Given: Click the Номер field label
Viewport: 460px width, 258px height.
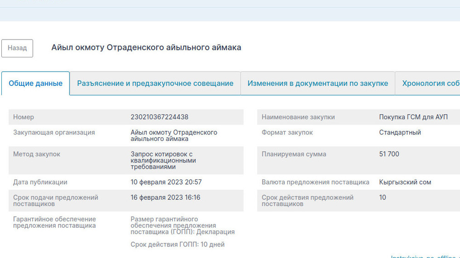Looking at the screenshot, I should pyautogui.click(x=23, y=117).
